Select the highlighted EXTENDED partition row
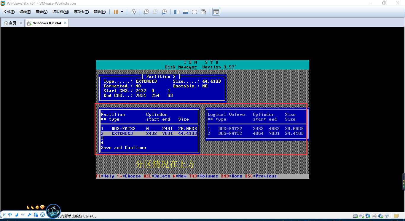The height and width of the screenshot is (221, 405). click(149, 133)
